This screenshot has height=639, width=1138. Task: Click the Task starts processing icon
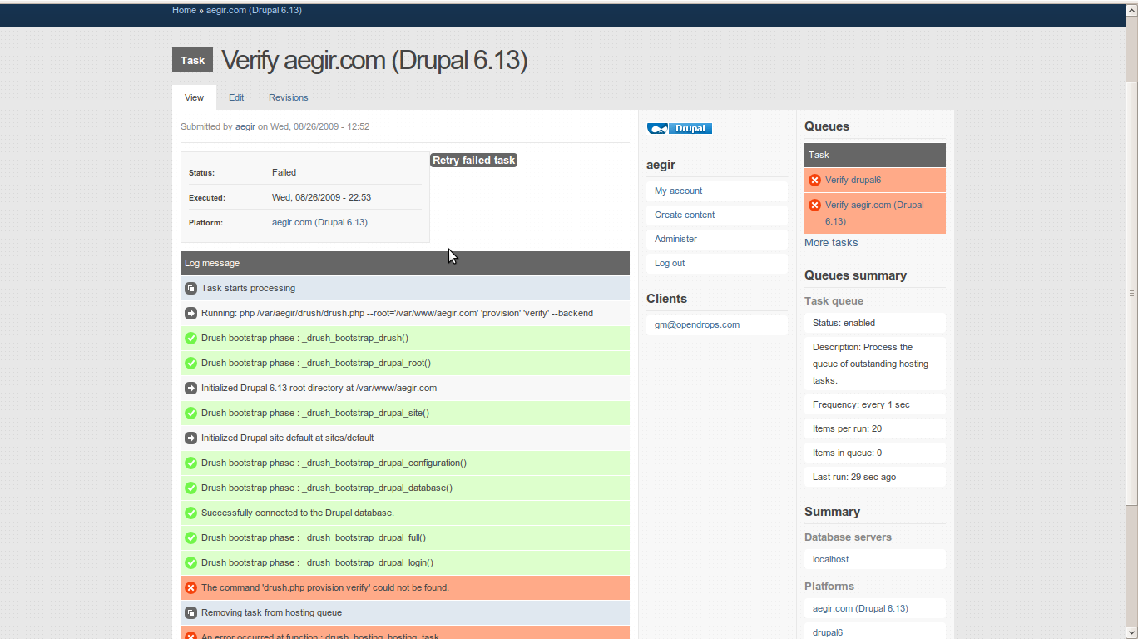(190, 289)
